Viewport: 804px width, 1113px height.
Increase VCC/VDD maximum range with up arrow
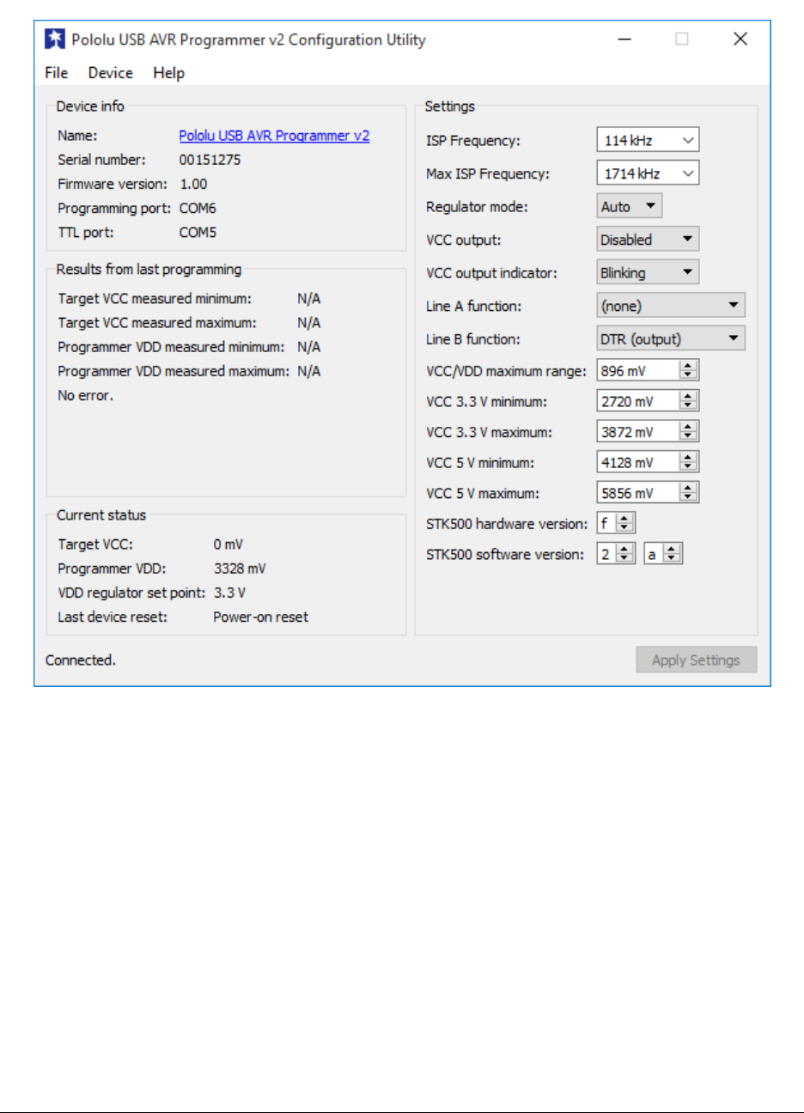pos(688,366)
